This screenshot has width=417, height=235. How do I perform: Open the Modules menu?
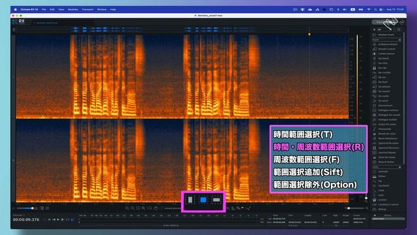[x=73, y=9]
